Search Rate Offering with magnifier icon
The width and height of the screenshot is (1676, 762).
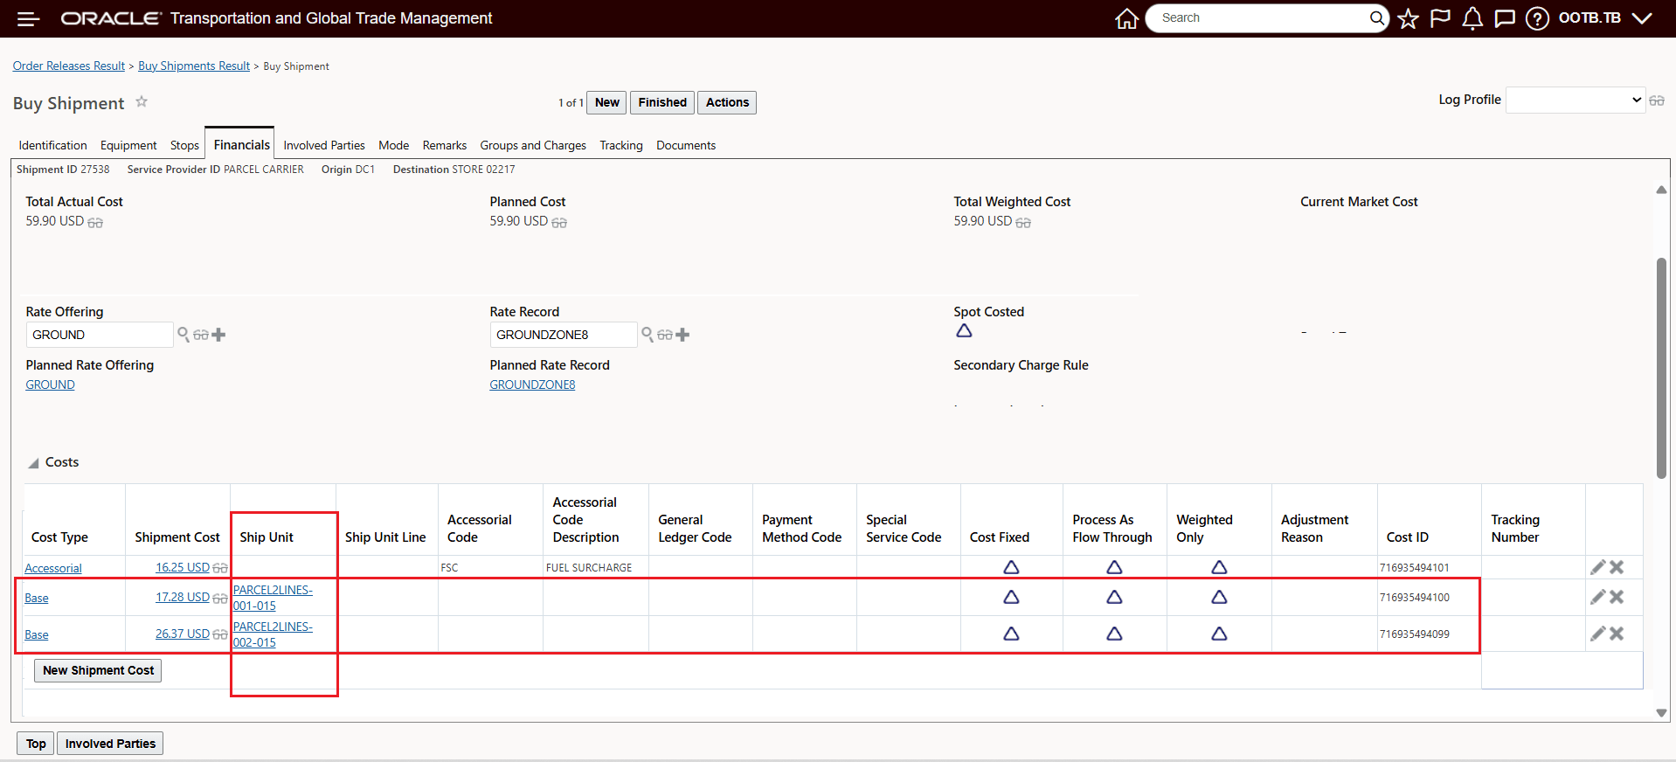(184, 334)
